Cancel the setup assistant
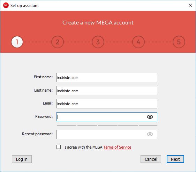This screenshot has height=172, width=196. [151, 159]
